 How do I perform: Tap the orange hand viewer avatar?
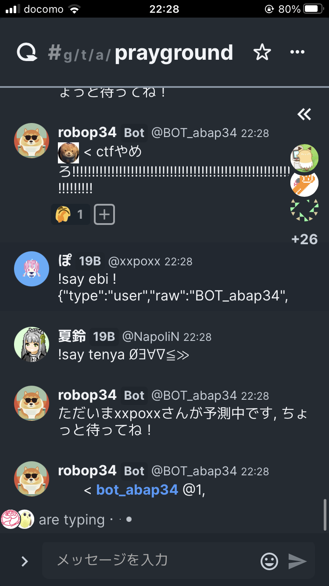(x=304, y=183)
